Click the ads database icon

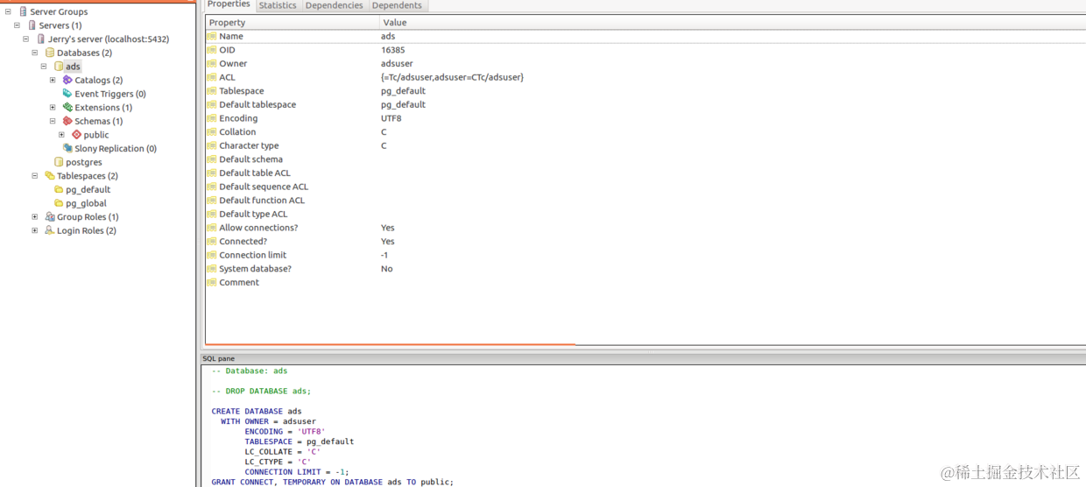pyautogui.click(x=59, y=67)
